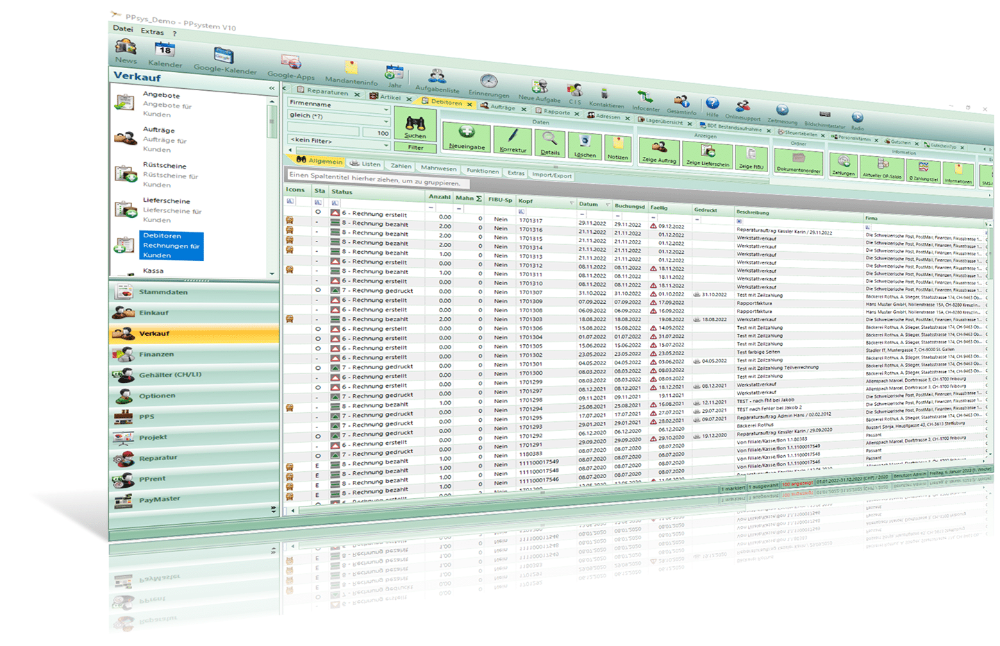The width and height of the screenshot is (1000, 646).
Task: Open the Datei menu
Action: point(122,28)
